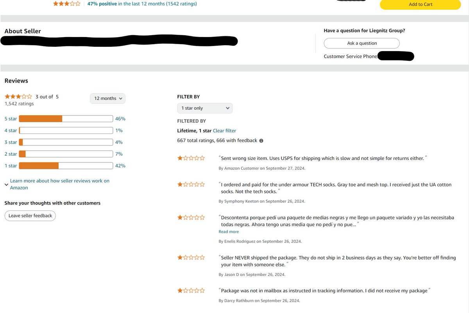Click the 1 star histogram bar
Viewport: 469px width, 313px height.
pos(66,165)
